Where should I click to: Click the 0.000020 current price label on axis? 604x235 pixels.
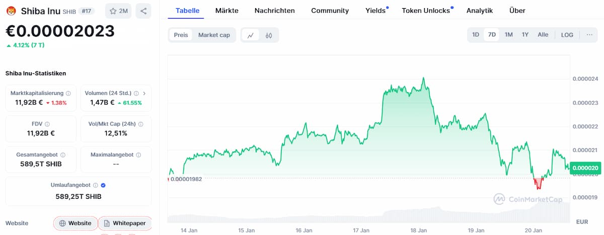point(584,168)
